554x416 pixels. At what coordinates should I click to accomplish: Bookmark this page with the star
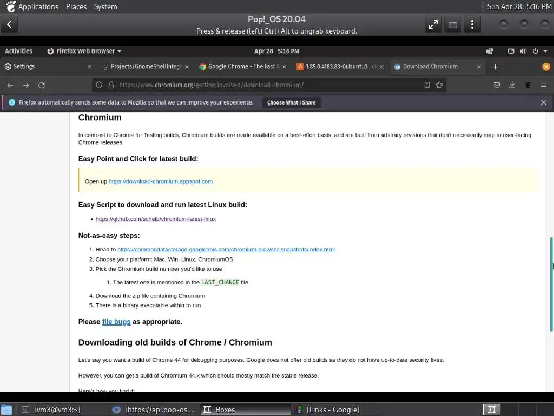(x=439, y=85)
